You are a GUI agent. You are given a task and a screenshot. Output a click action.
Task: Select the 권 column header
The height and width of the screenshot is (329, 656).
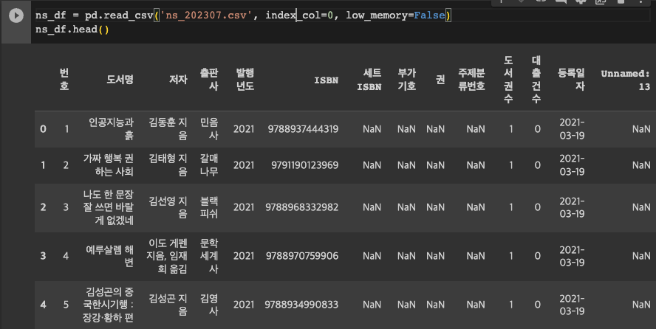(x=440, y=80)
